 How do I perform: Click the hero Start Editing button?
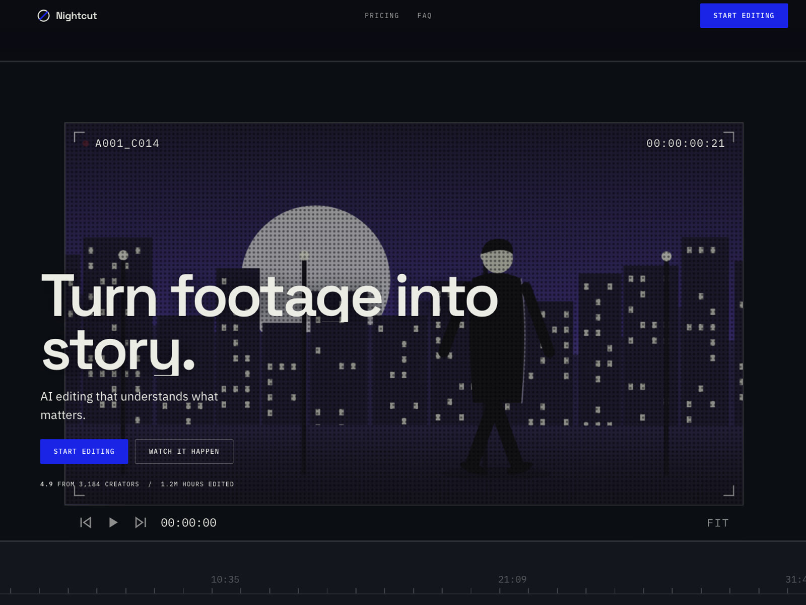[x=84, y=451]
